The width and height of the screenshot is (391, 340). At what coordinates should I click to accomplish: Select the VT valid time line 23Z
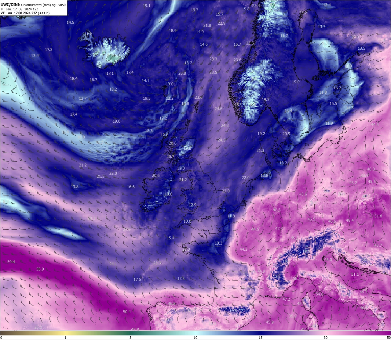point(25,13)
